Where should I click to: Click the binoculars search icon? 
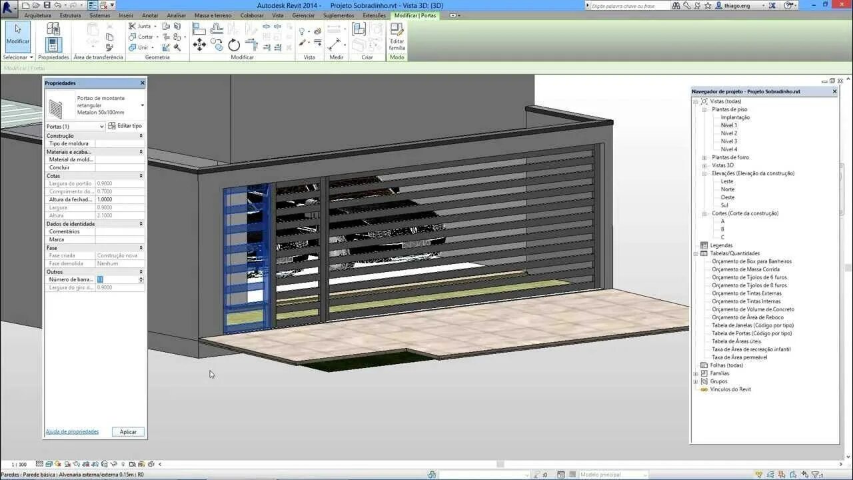(676, 5)
